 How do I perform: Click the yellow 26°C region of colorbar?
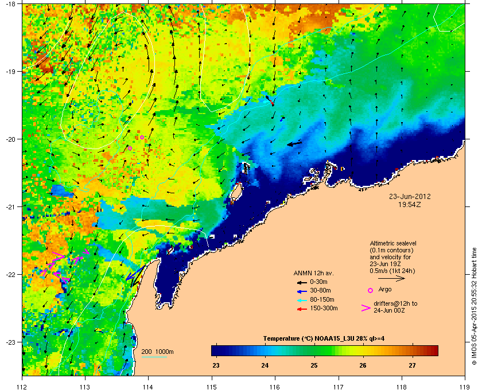[x=363, y=350]
